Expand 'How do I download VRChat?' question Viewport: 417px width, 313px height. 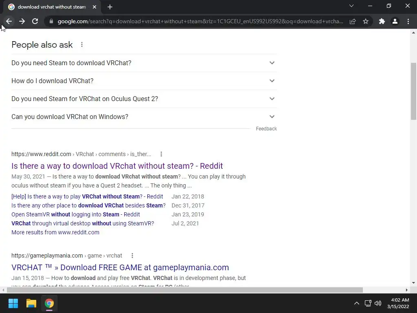pos(144,81)
